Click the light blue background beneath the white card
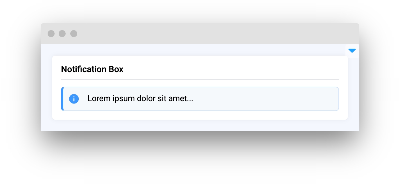This screenshot has width=400, height=189. pos(200,126)
